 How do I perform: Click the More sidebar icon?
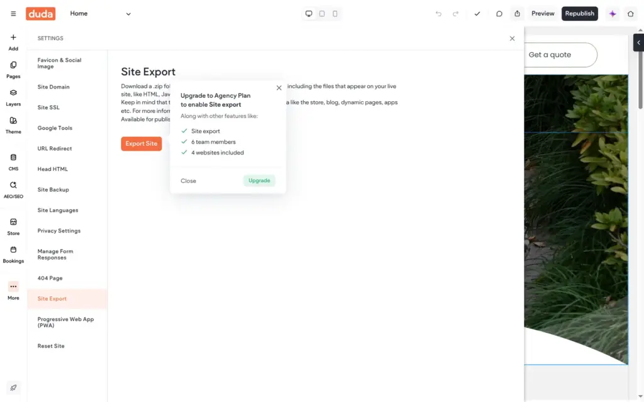click(13, 291)
